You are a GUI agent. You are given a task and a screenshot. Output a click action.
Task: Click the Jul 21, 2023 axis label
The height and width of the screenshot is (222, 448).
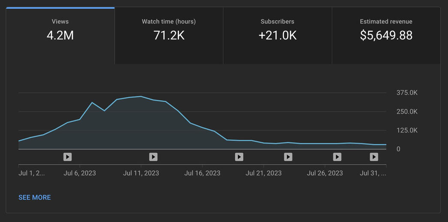click(x=264, y=173)
